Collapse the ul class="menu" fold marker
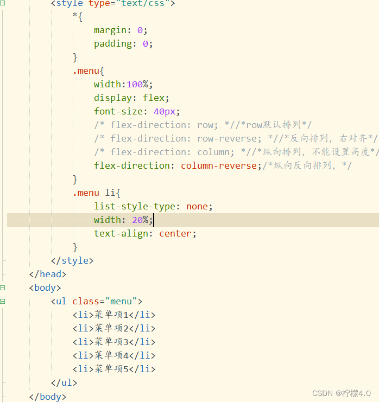 tap(2, 302)
